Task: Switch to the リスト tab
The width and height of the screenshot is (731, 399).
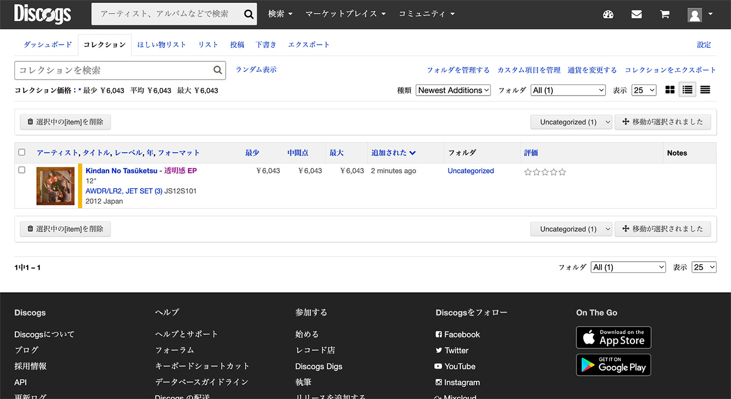Action: [x=208, y=44]
